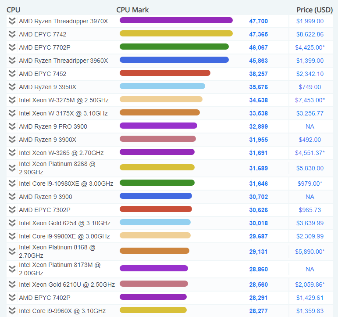Click the 46,067 score for EPYC 7702P
The image size is (338, 317).
(x=259, y=47)
